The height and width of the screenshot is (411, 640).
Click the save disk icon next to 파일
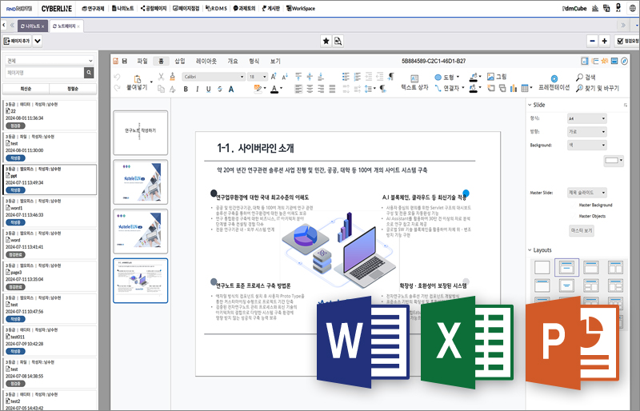(125, 62)
